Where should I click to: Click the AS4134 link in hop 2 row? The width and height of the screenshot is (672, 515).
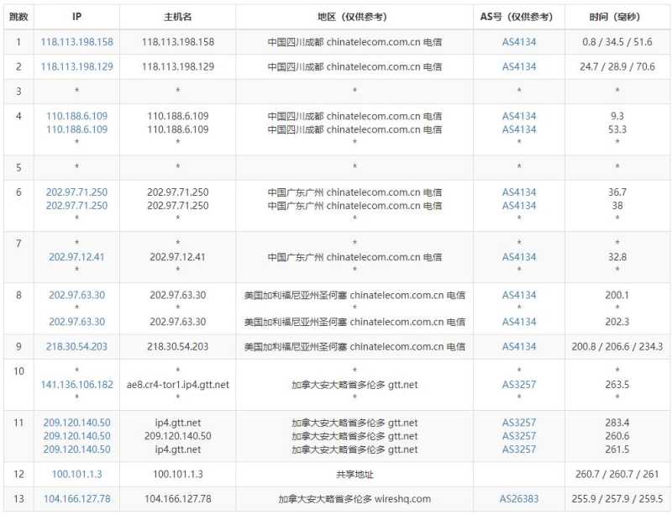pyautogui.click(x=519, y=67)
